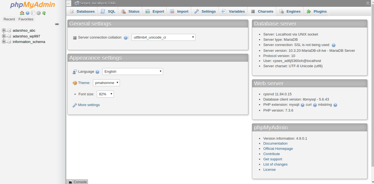
Task: Expand the adarshso_abc database tree node
Action: tap(4, 31)
